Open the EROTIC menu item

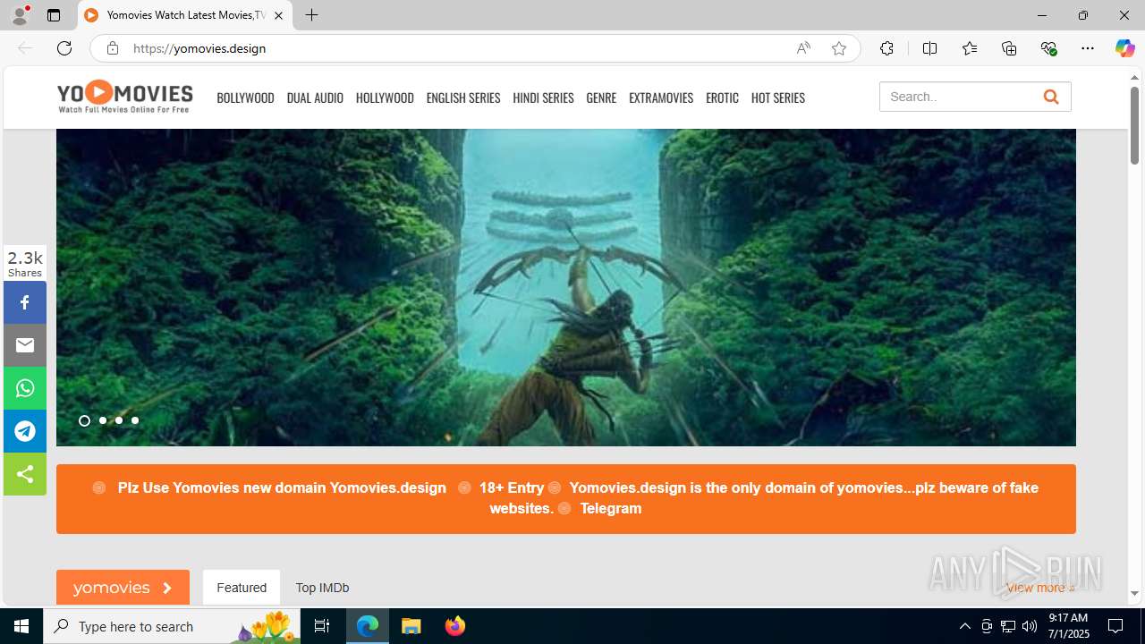722,97
